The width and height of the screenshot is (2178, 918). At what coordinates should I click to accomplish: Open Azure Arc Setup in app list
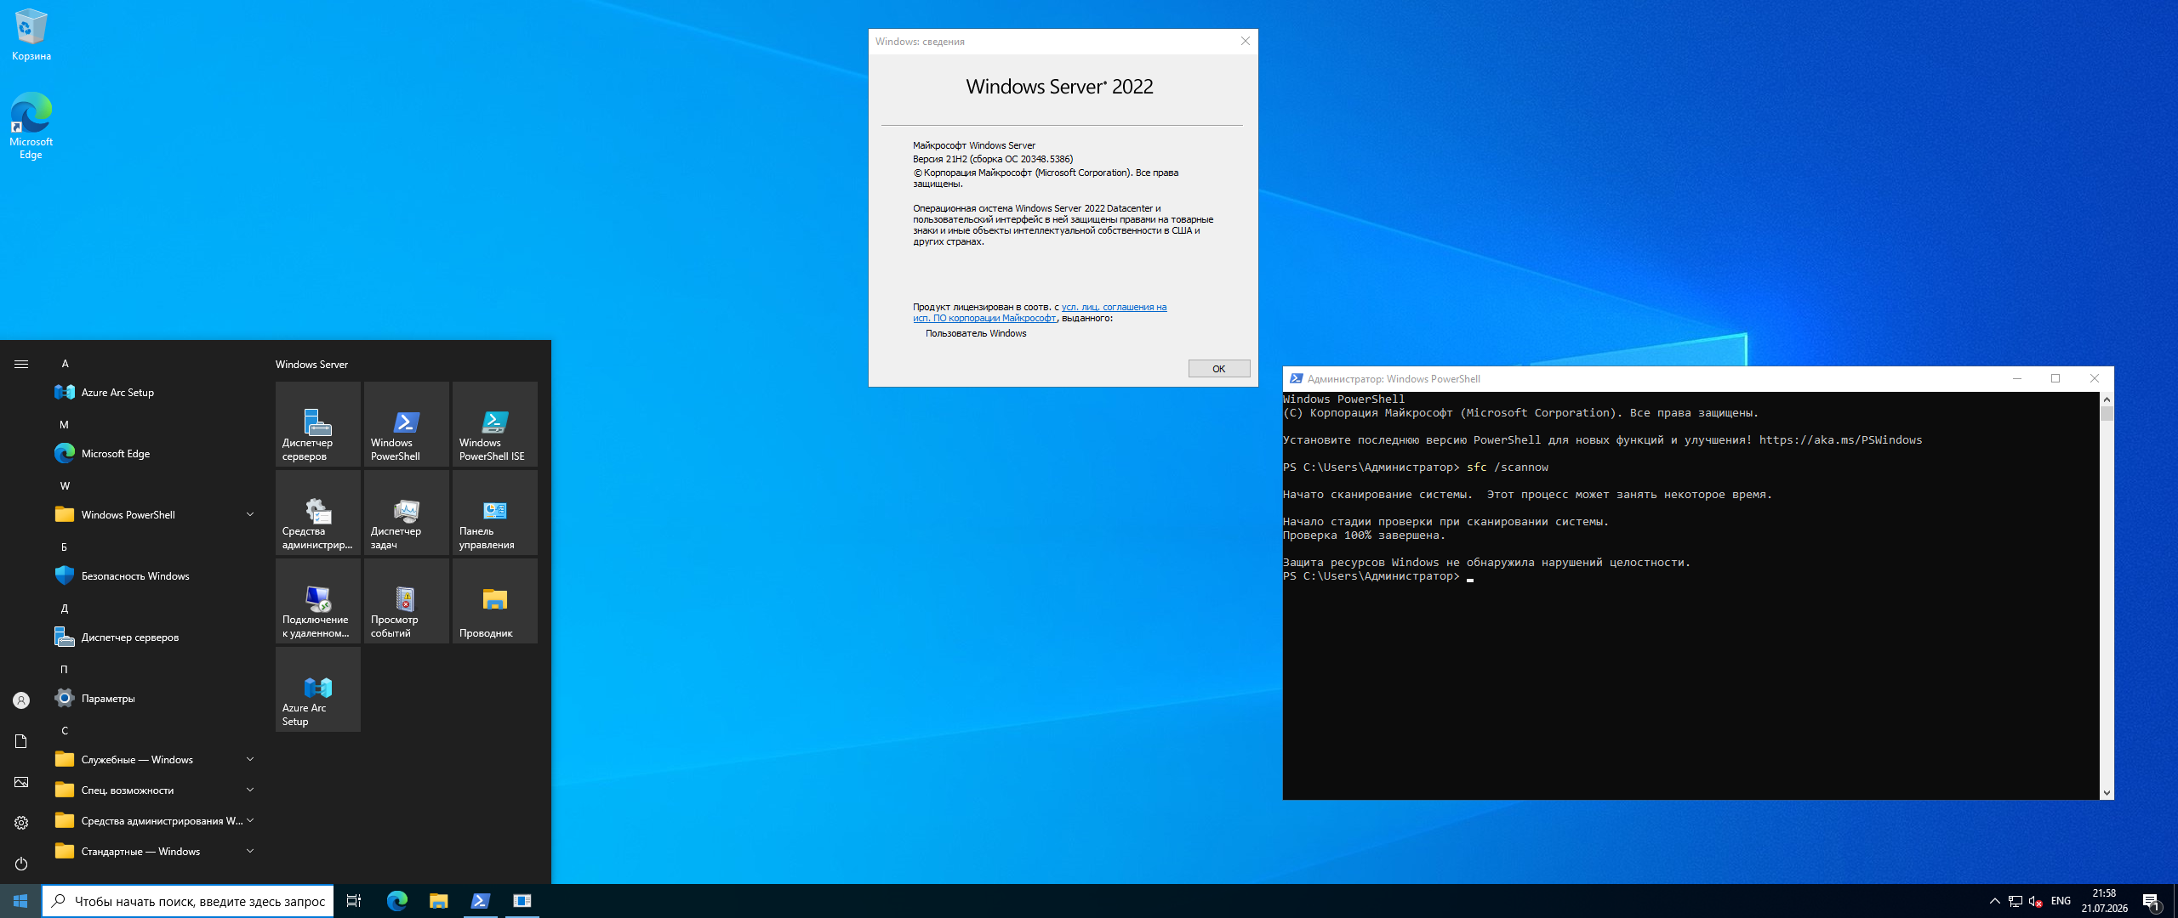tap(154, 392)
